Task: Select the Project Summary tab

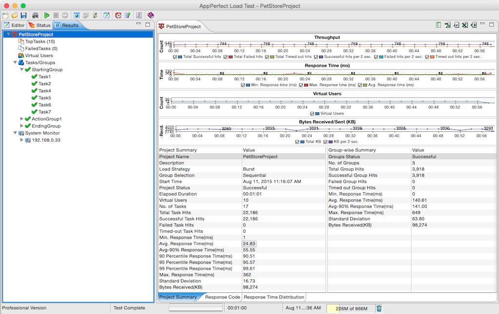Action: [178, 297]
